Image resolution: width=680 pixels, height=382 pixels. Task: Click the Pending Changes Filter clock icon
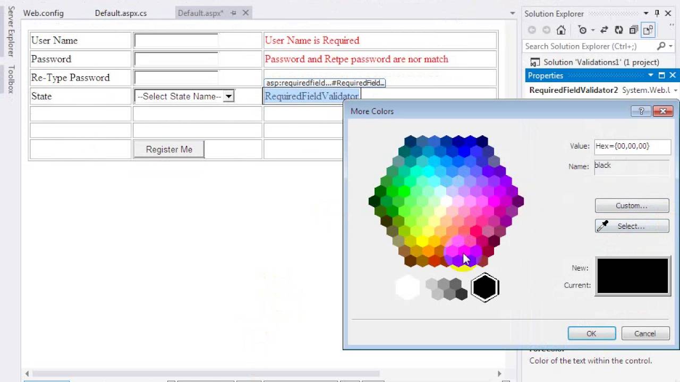point(583,30)
